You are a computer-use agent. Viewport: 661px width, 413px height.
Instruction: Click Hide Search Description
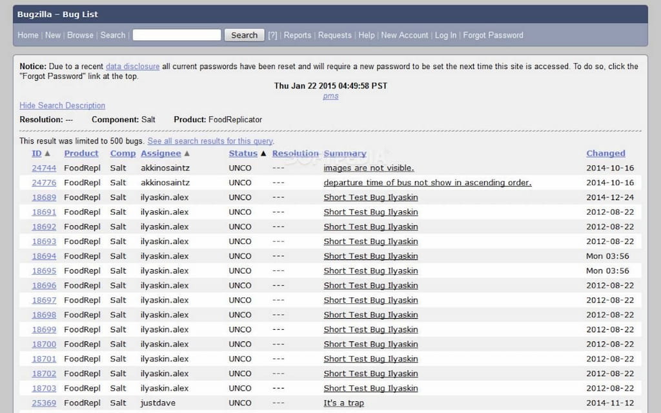(x=62, y=105)
